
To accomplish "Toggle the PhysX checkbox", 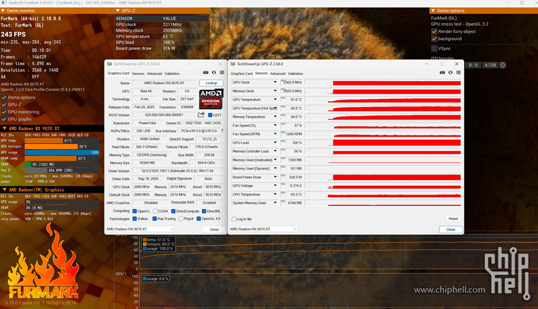I will coord(181,219).
